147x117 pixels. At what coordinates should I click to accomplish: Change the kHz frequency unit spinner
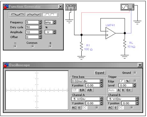coord(54,22)
